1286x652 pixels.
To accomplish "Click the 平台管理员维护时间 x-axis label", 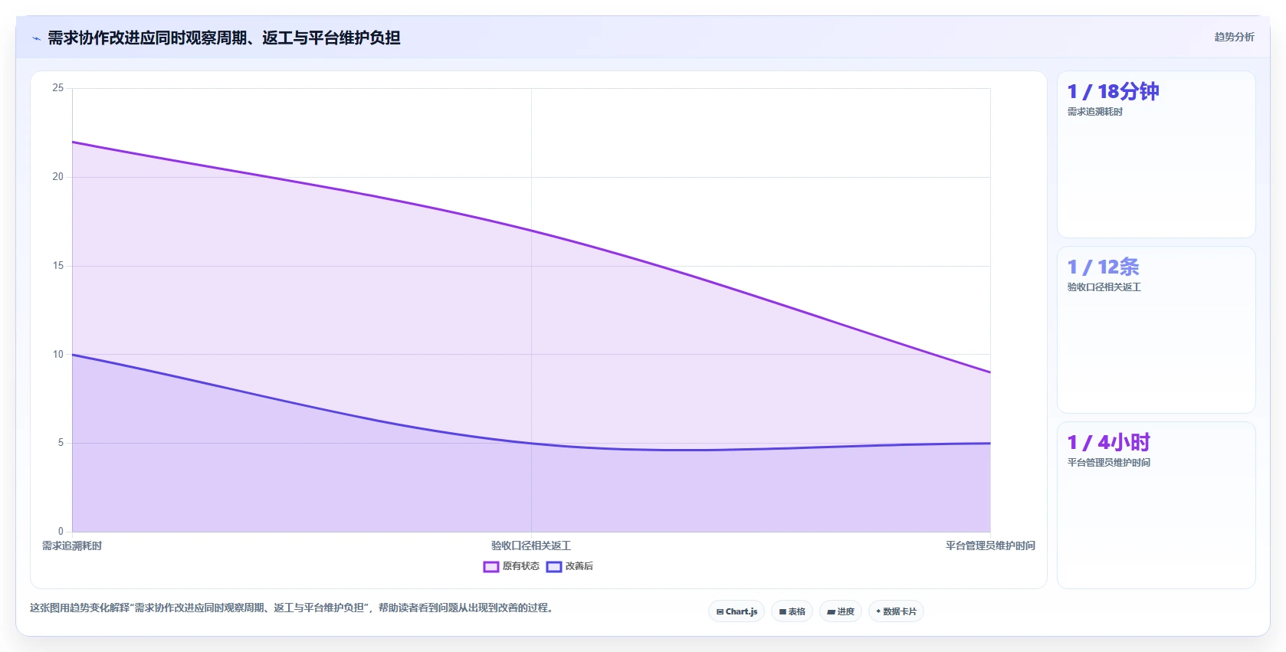I will tap(990, 546).
